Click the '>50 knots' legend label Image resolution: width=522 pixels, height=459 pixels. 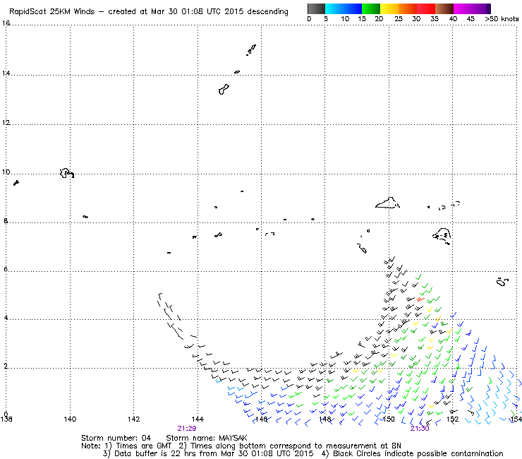(502, 19)
